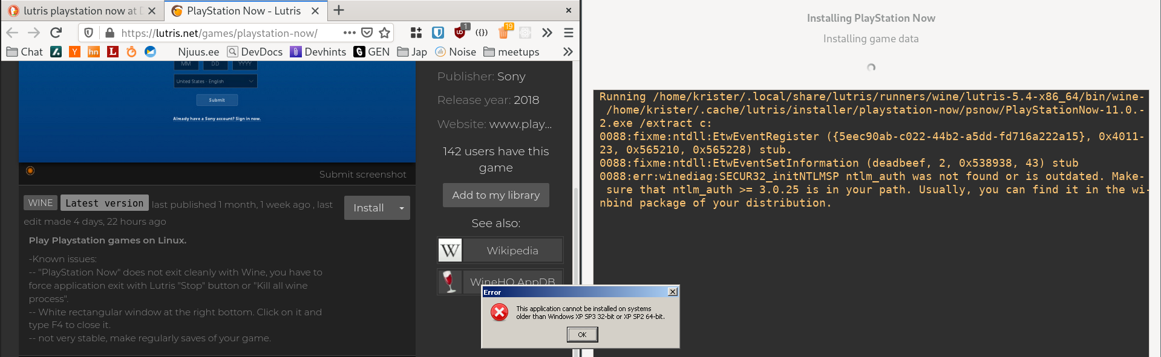The height and width of the screenshot is (357, 1161).
Task: Open GEN bookmark
Action: (x=372, y=52)
